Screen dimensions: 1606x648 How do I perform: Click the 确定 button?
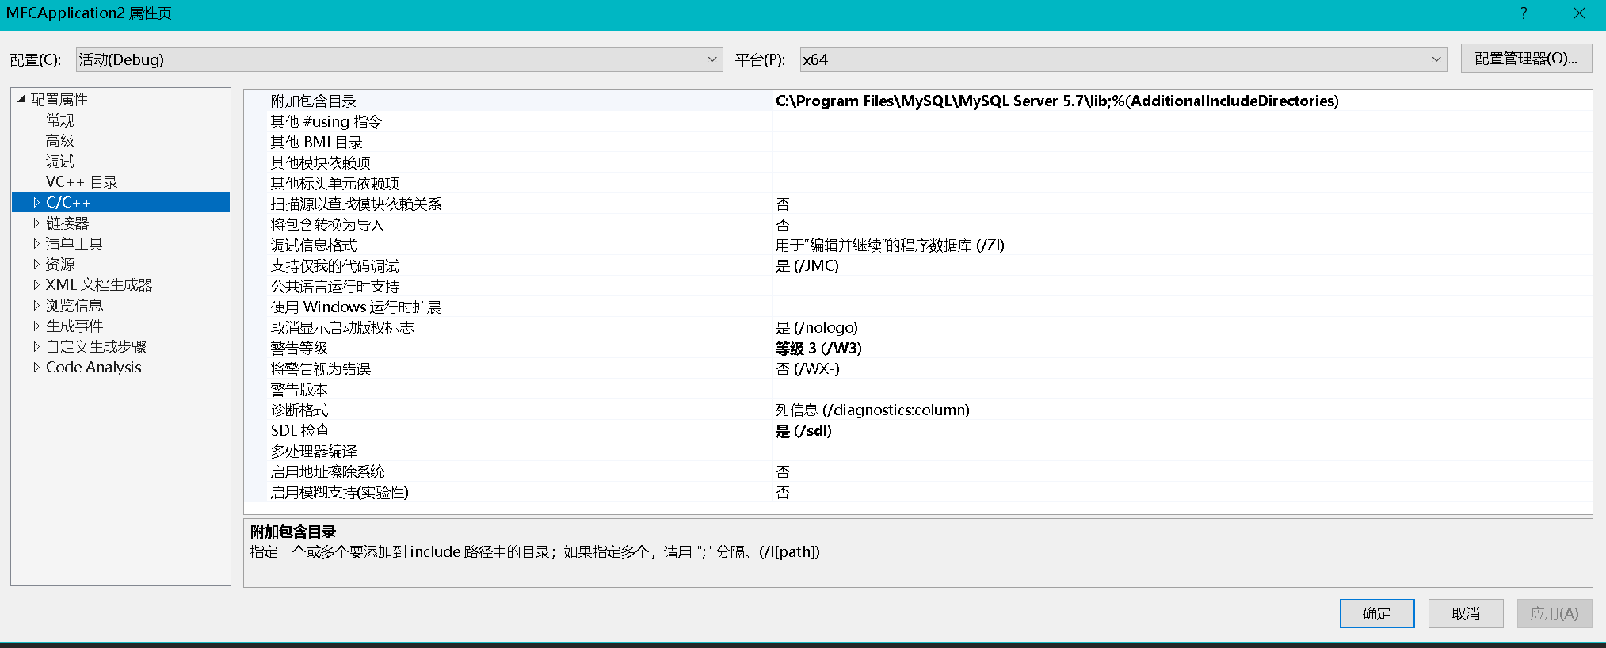tap(1377, 613)
